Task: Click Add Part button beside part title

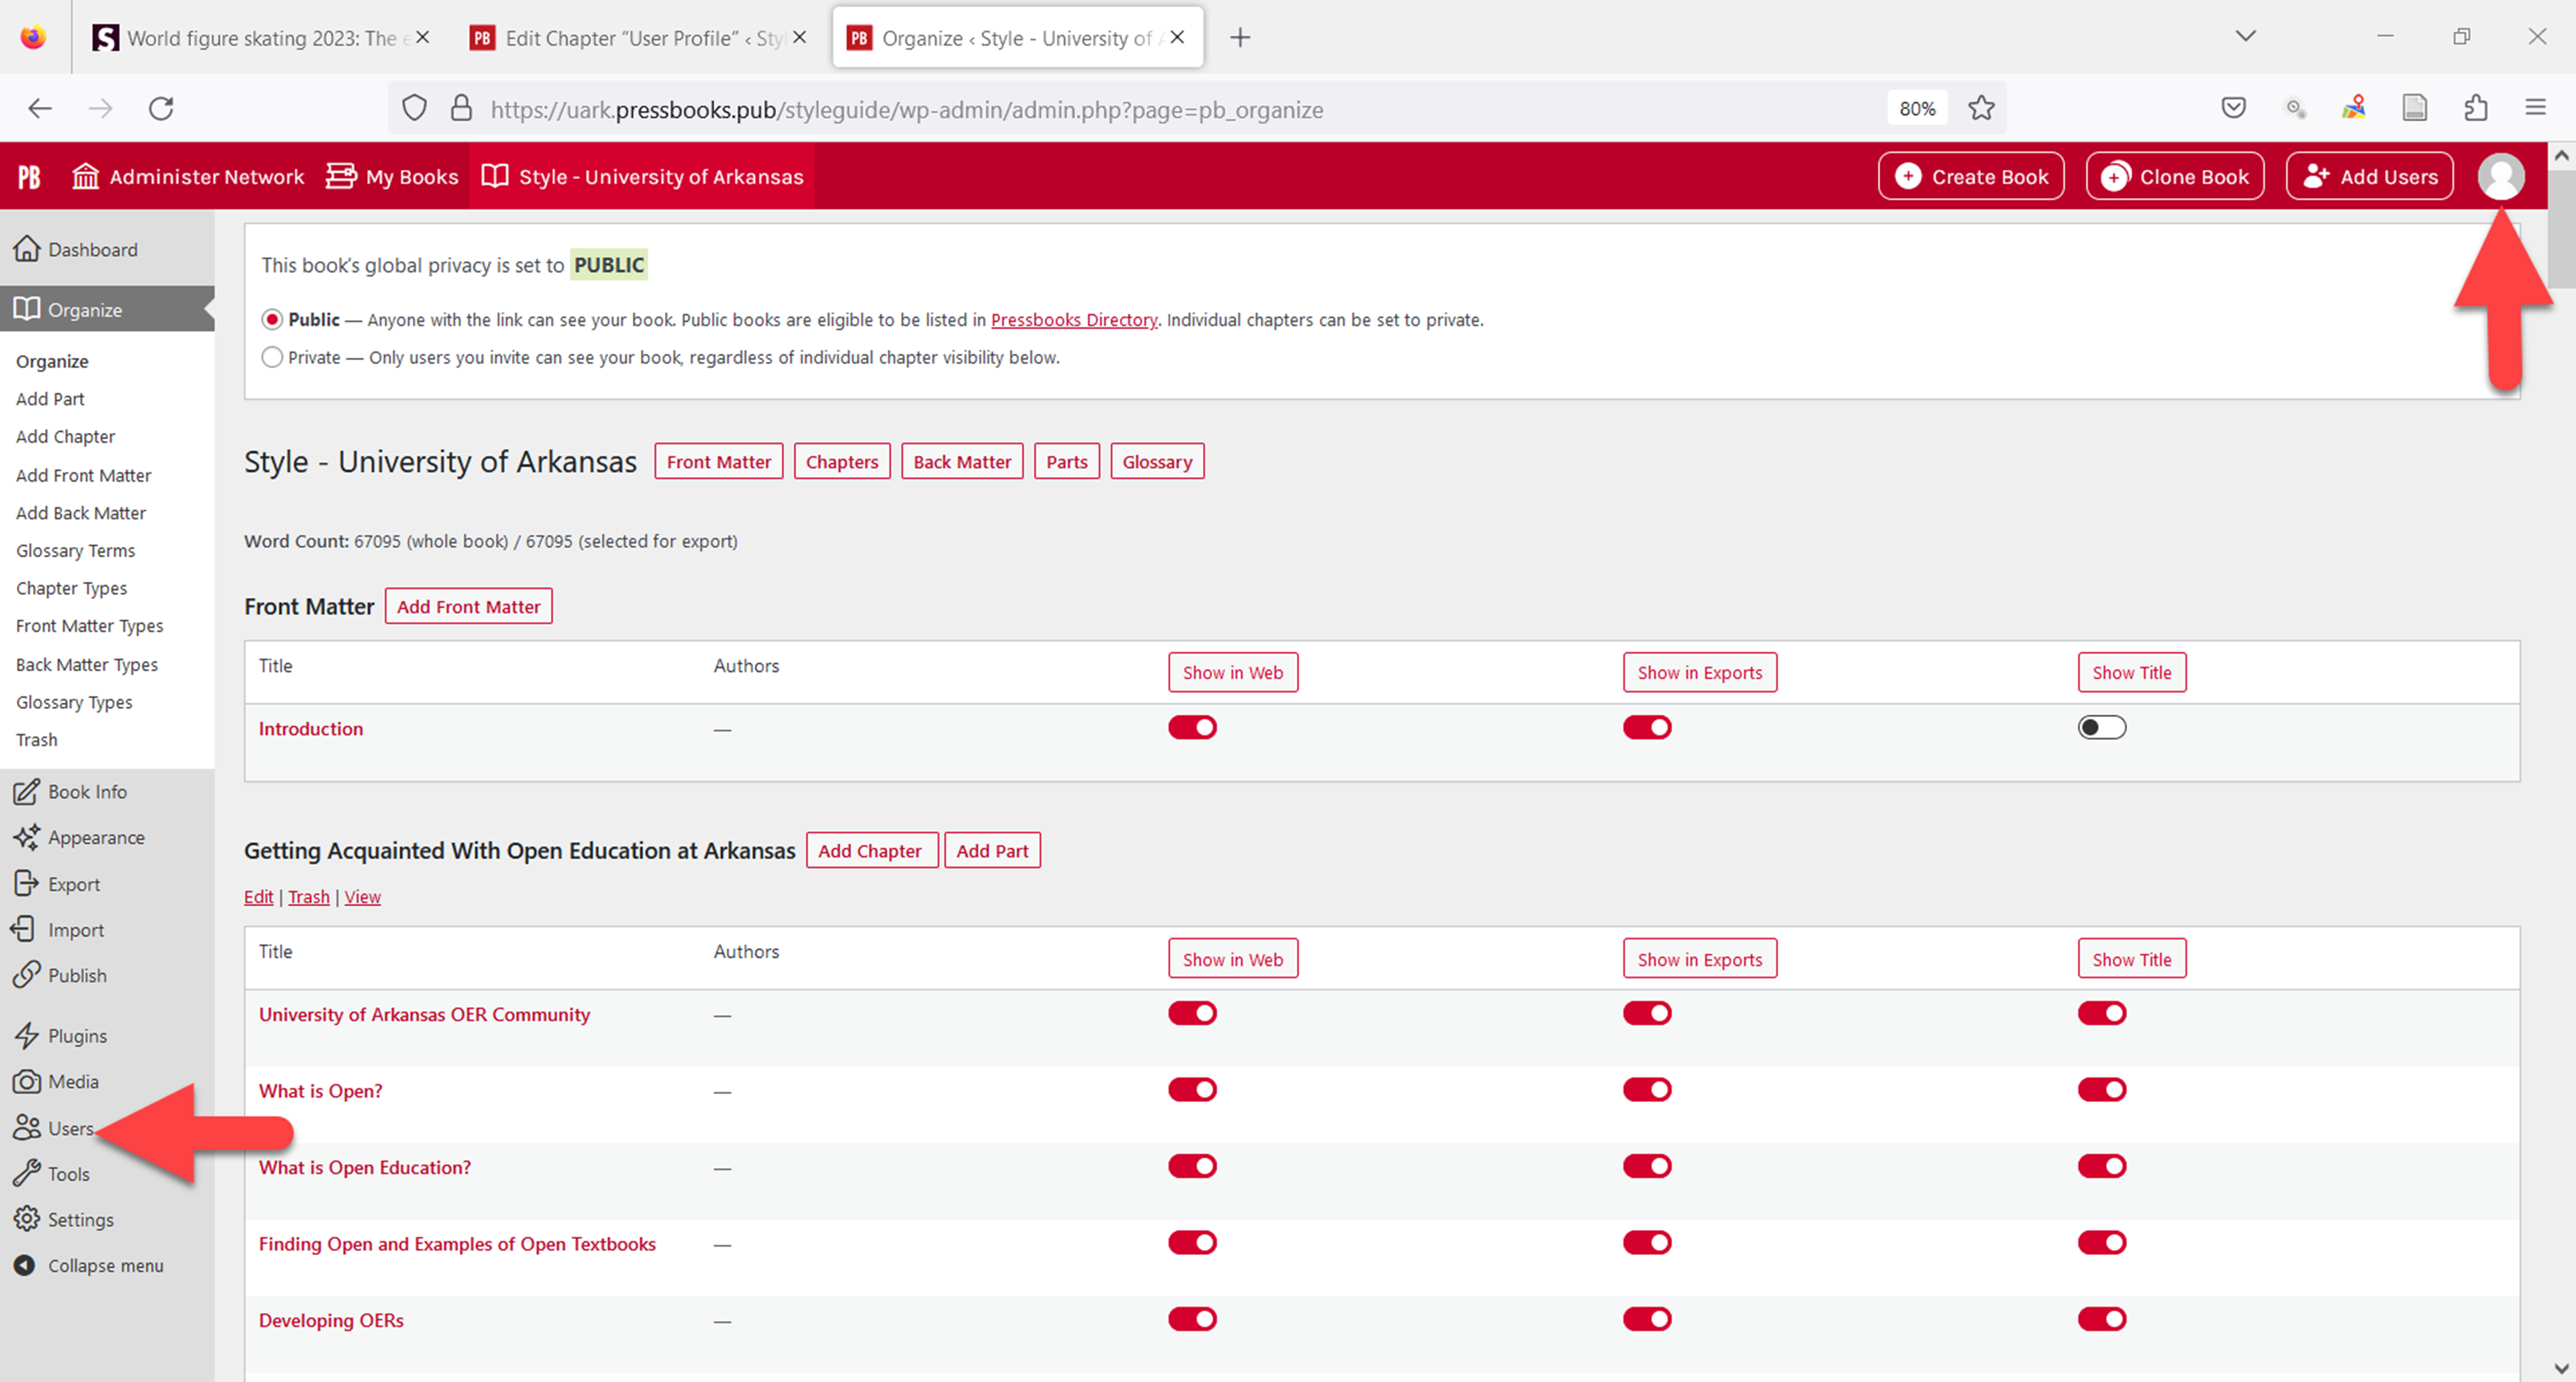Action: [992, 851]
